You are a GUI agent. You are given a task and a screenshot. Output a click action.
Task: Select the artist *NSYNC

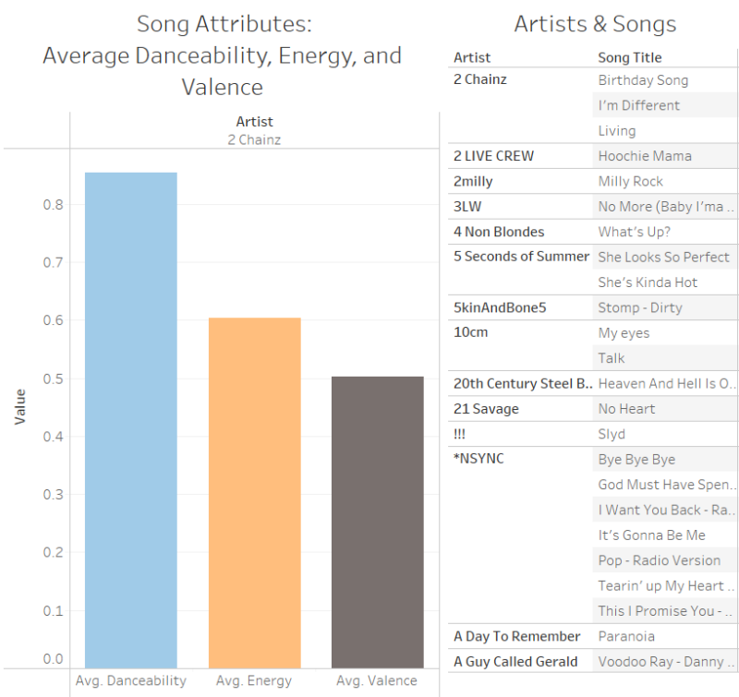click(x=479, y=459)
